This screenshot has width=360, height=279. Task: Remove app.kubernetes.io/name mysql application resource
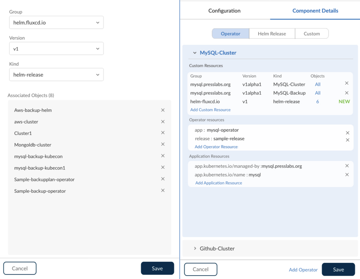pyautogui.click(x=347, y=175)
